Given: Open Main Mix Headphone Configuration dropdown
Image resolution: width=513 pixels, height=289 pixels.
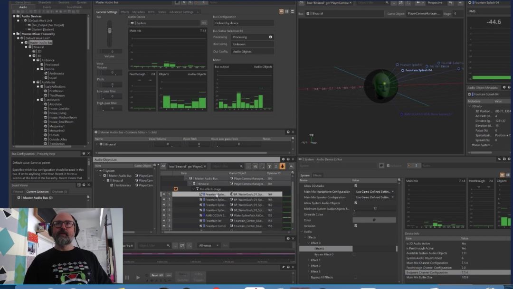Looking at the screenshot, I should coord(374,192).
